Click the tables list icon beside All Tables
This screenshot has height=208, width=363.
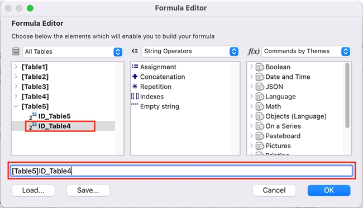pos(16,51)
